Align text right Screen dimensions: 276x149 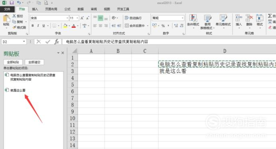tap(106, 26)
